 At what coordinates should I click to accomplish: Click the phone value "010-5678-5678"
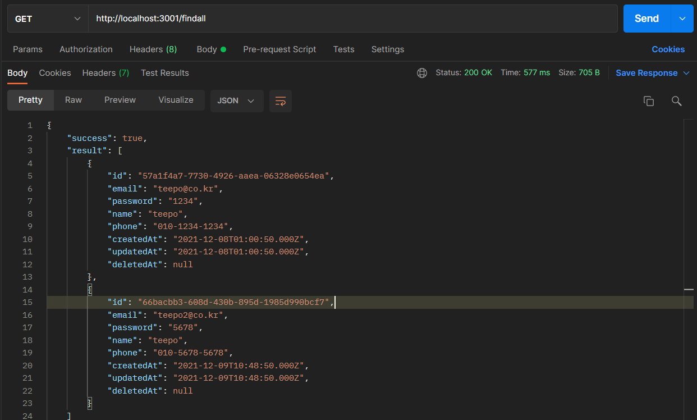(191, 353)
